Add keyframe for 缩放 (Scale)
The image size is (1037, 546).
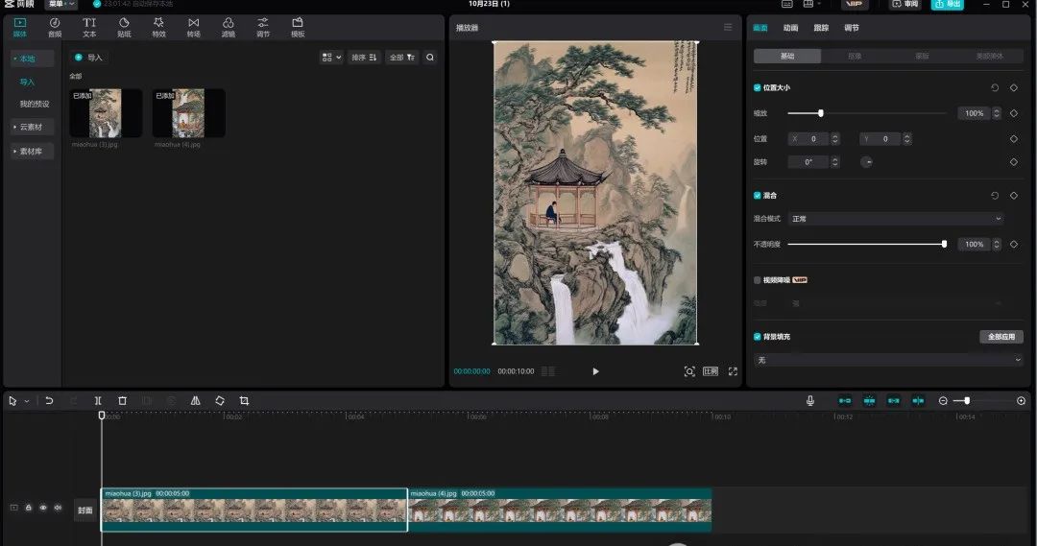click(x=1013, y=113)
